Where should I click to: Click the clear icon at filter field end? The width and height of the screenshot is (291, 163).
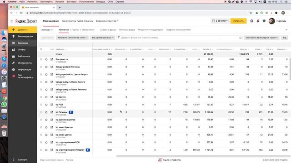coord(241,38)
